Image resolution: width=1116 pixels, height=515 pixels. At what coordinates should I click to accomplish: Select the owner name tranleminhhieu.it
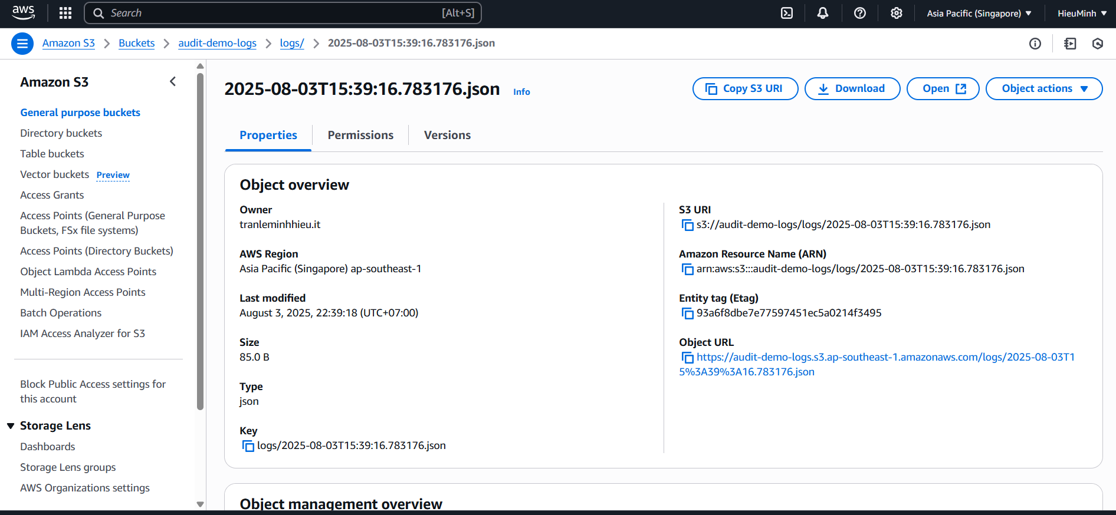(x=280, y=225)
